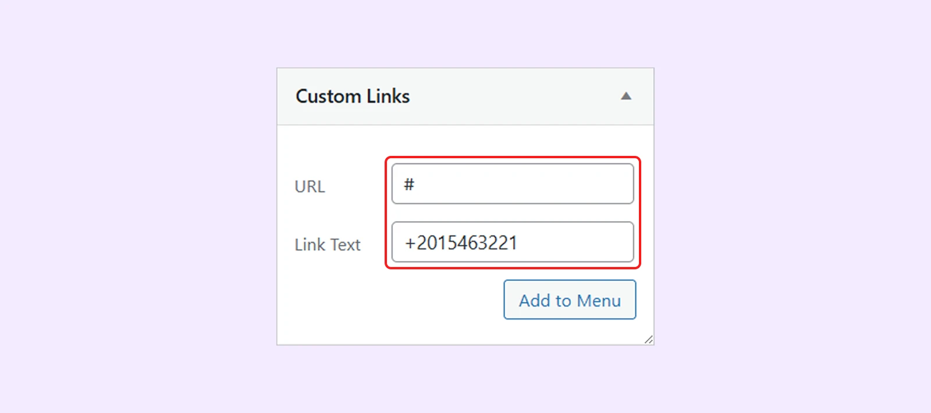931x413 pixels.
Task: Click the Link Text label
Action: (x=327, y=245)
